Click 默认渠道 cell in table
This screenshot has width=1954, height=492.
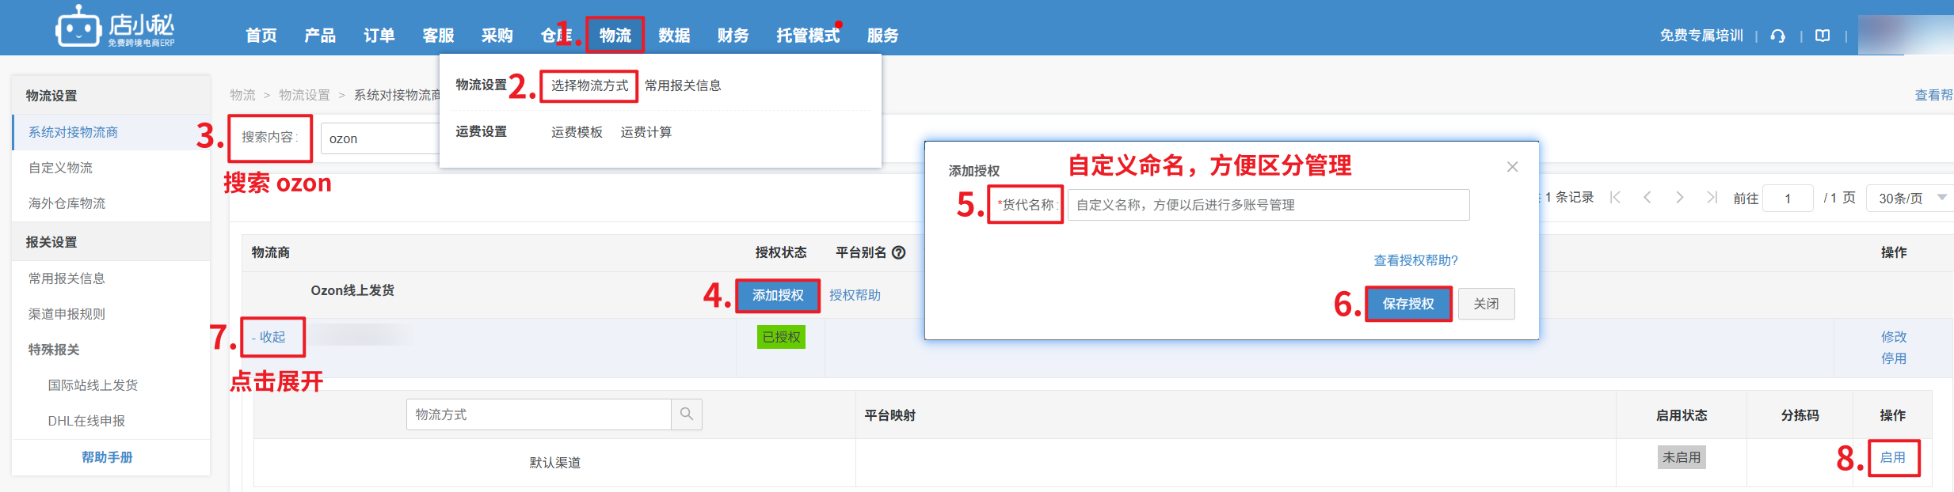[554, 463]
